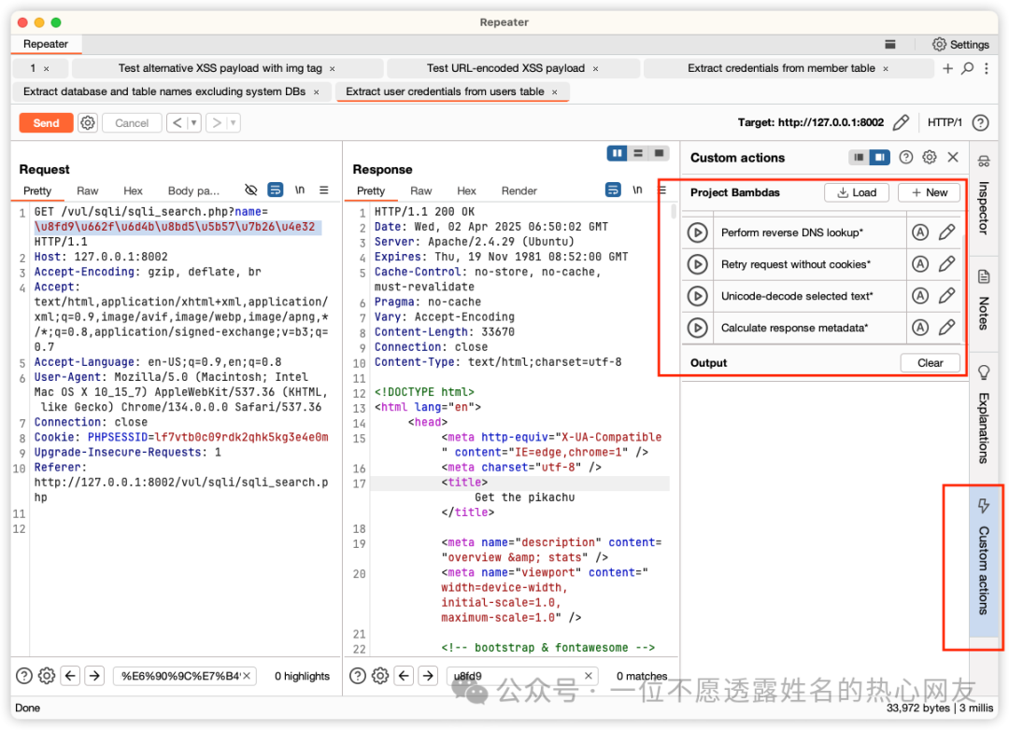This screenshot has height=730, width=1009.
Task: Open history dropdown next to back arrow
Action: (x=194, y=122)
